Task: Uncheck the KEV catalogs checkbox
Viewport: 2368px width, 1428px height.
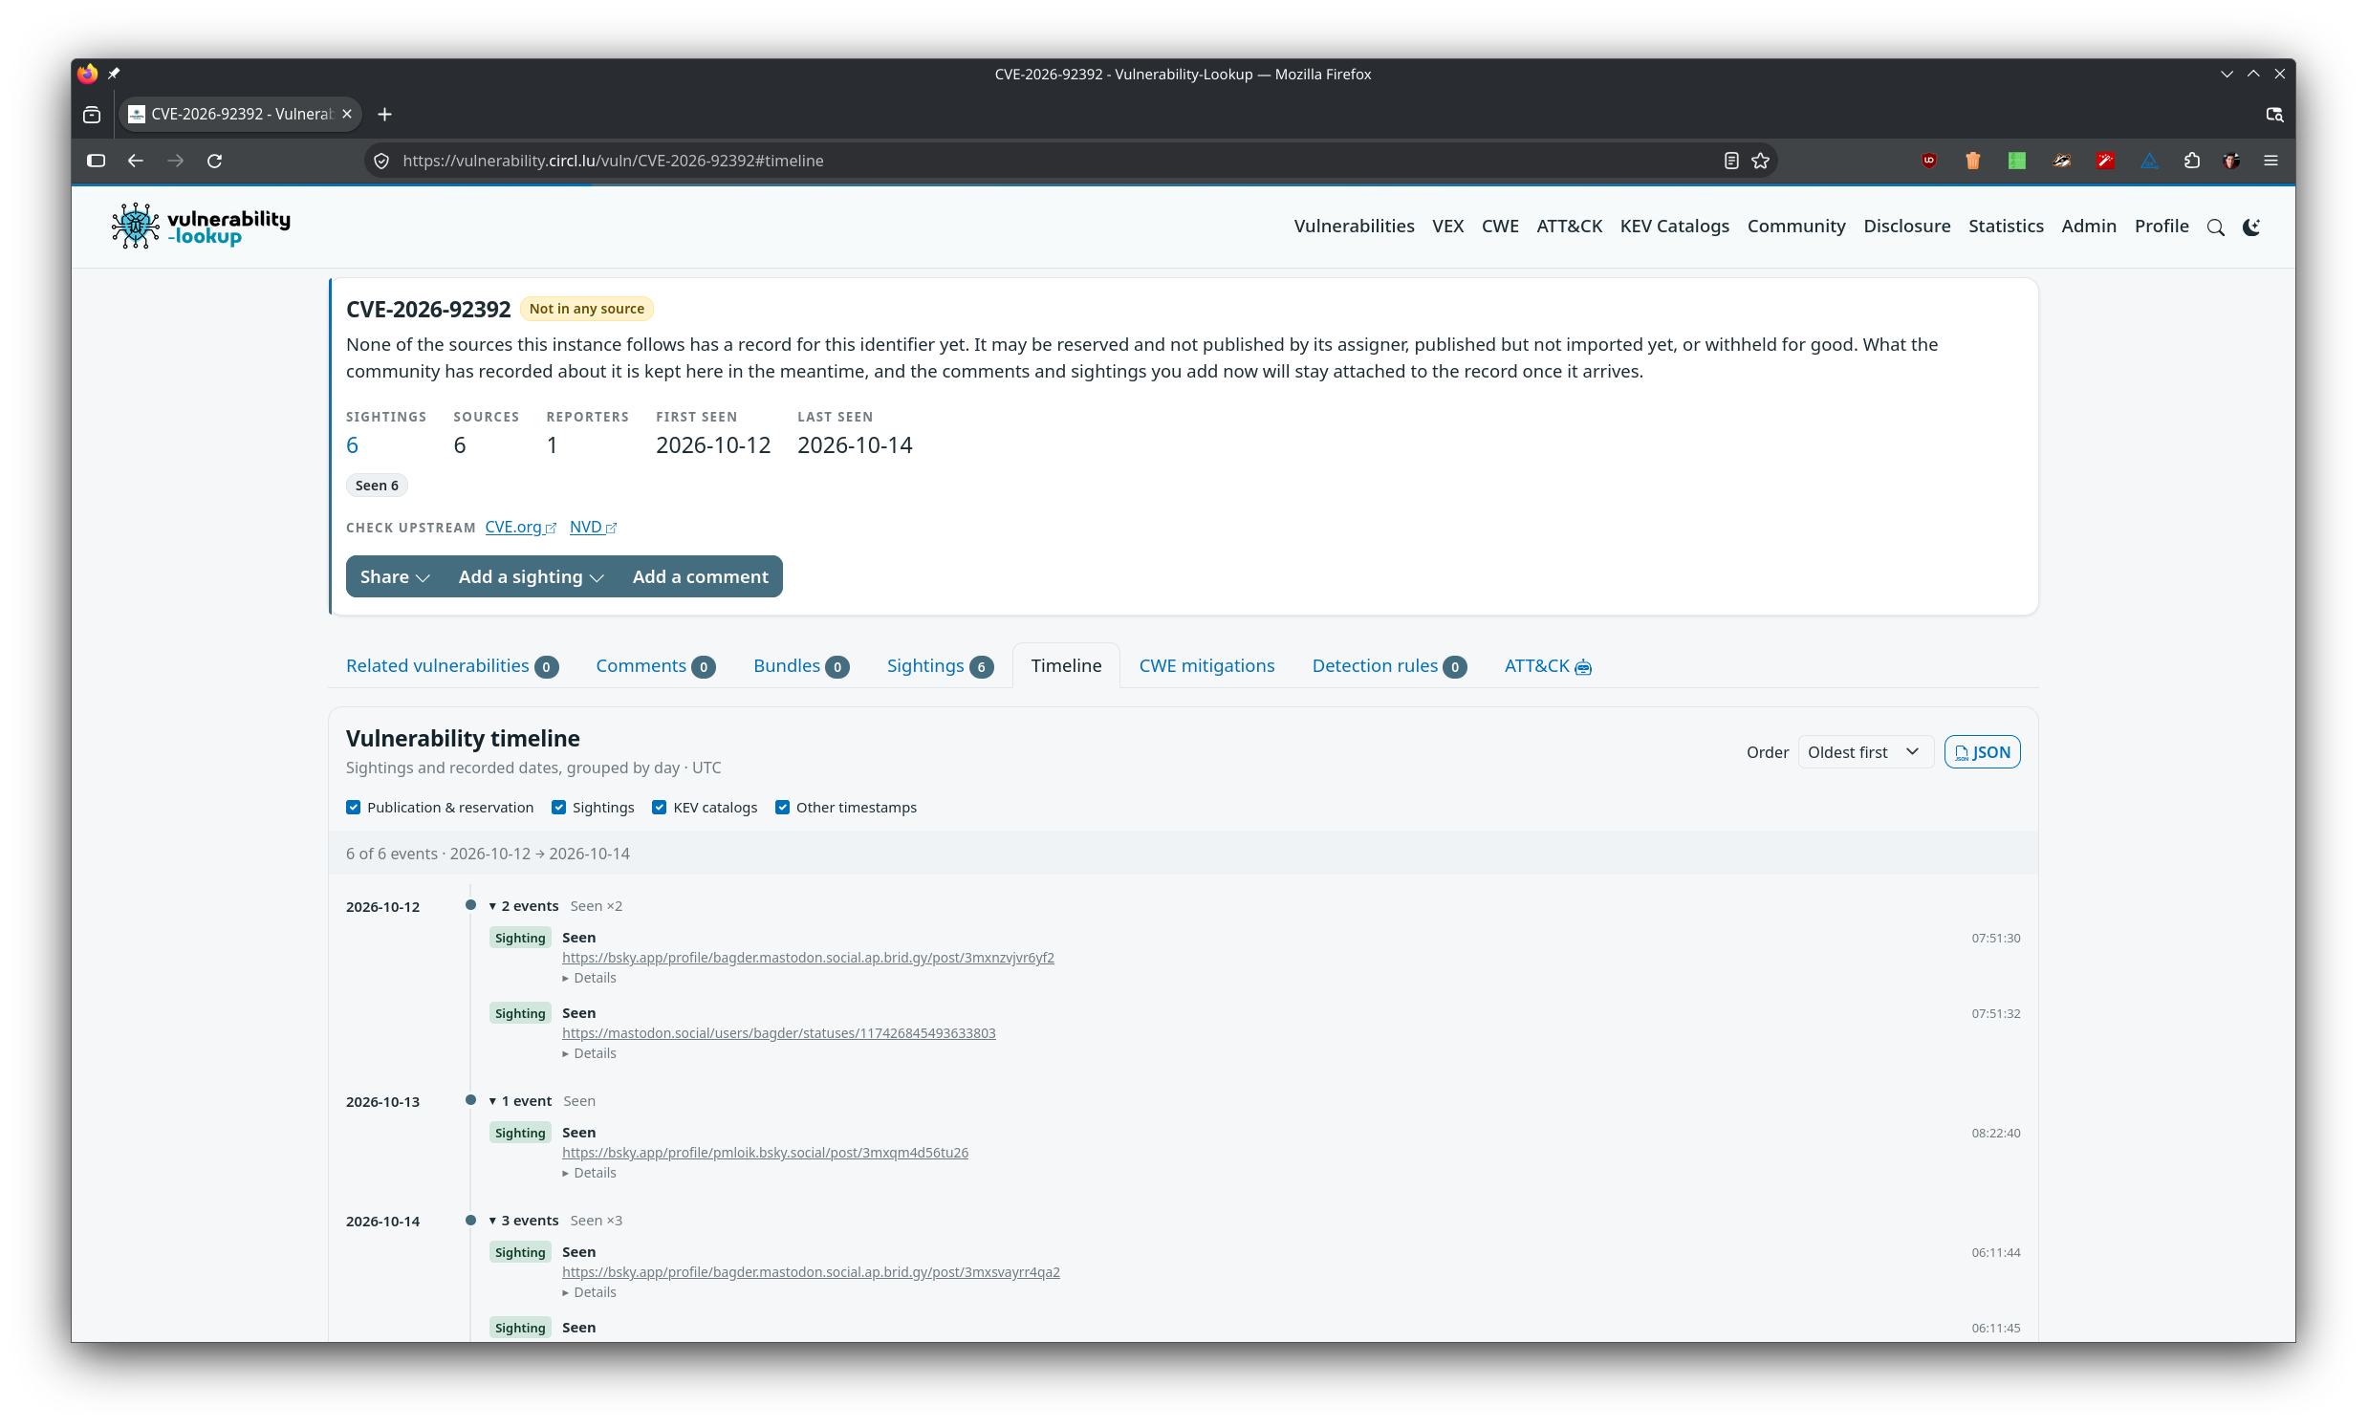Action: (660, 808)
